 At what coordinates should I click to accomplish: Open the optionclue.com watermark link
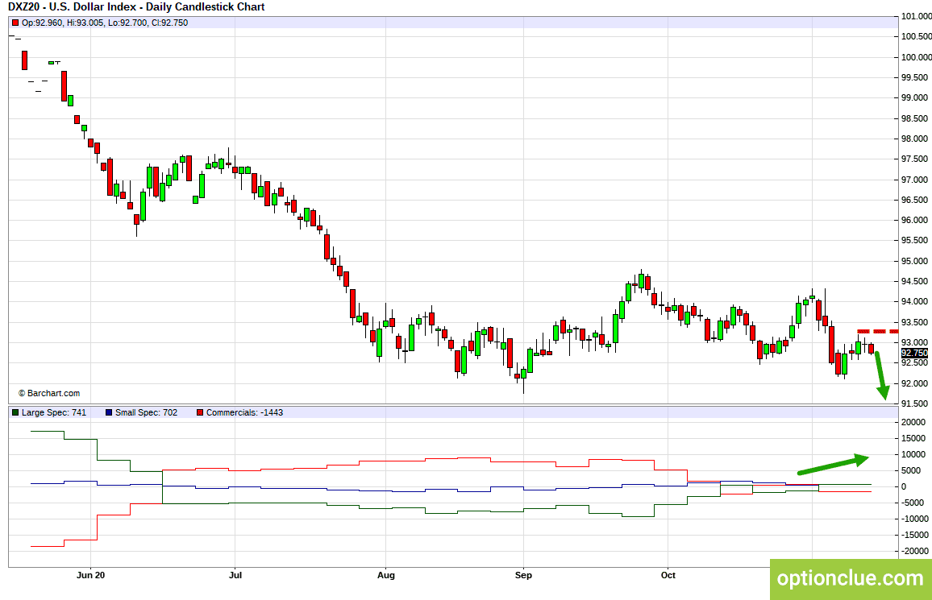[851, 578]
